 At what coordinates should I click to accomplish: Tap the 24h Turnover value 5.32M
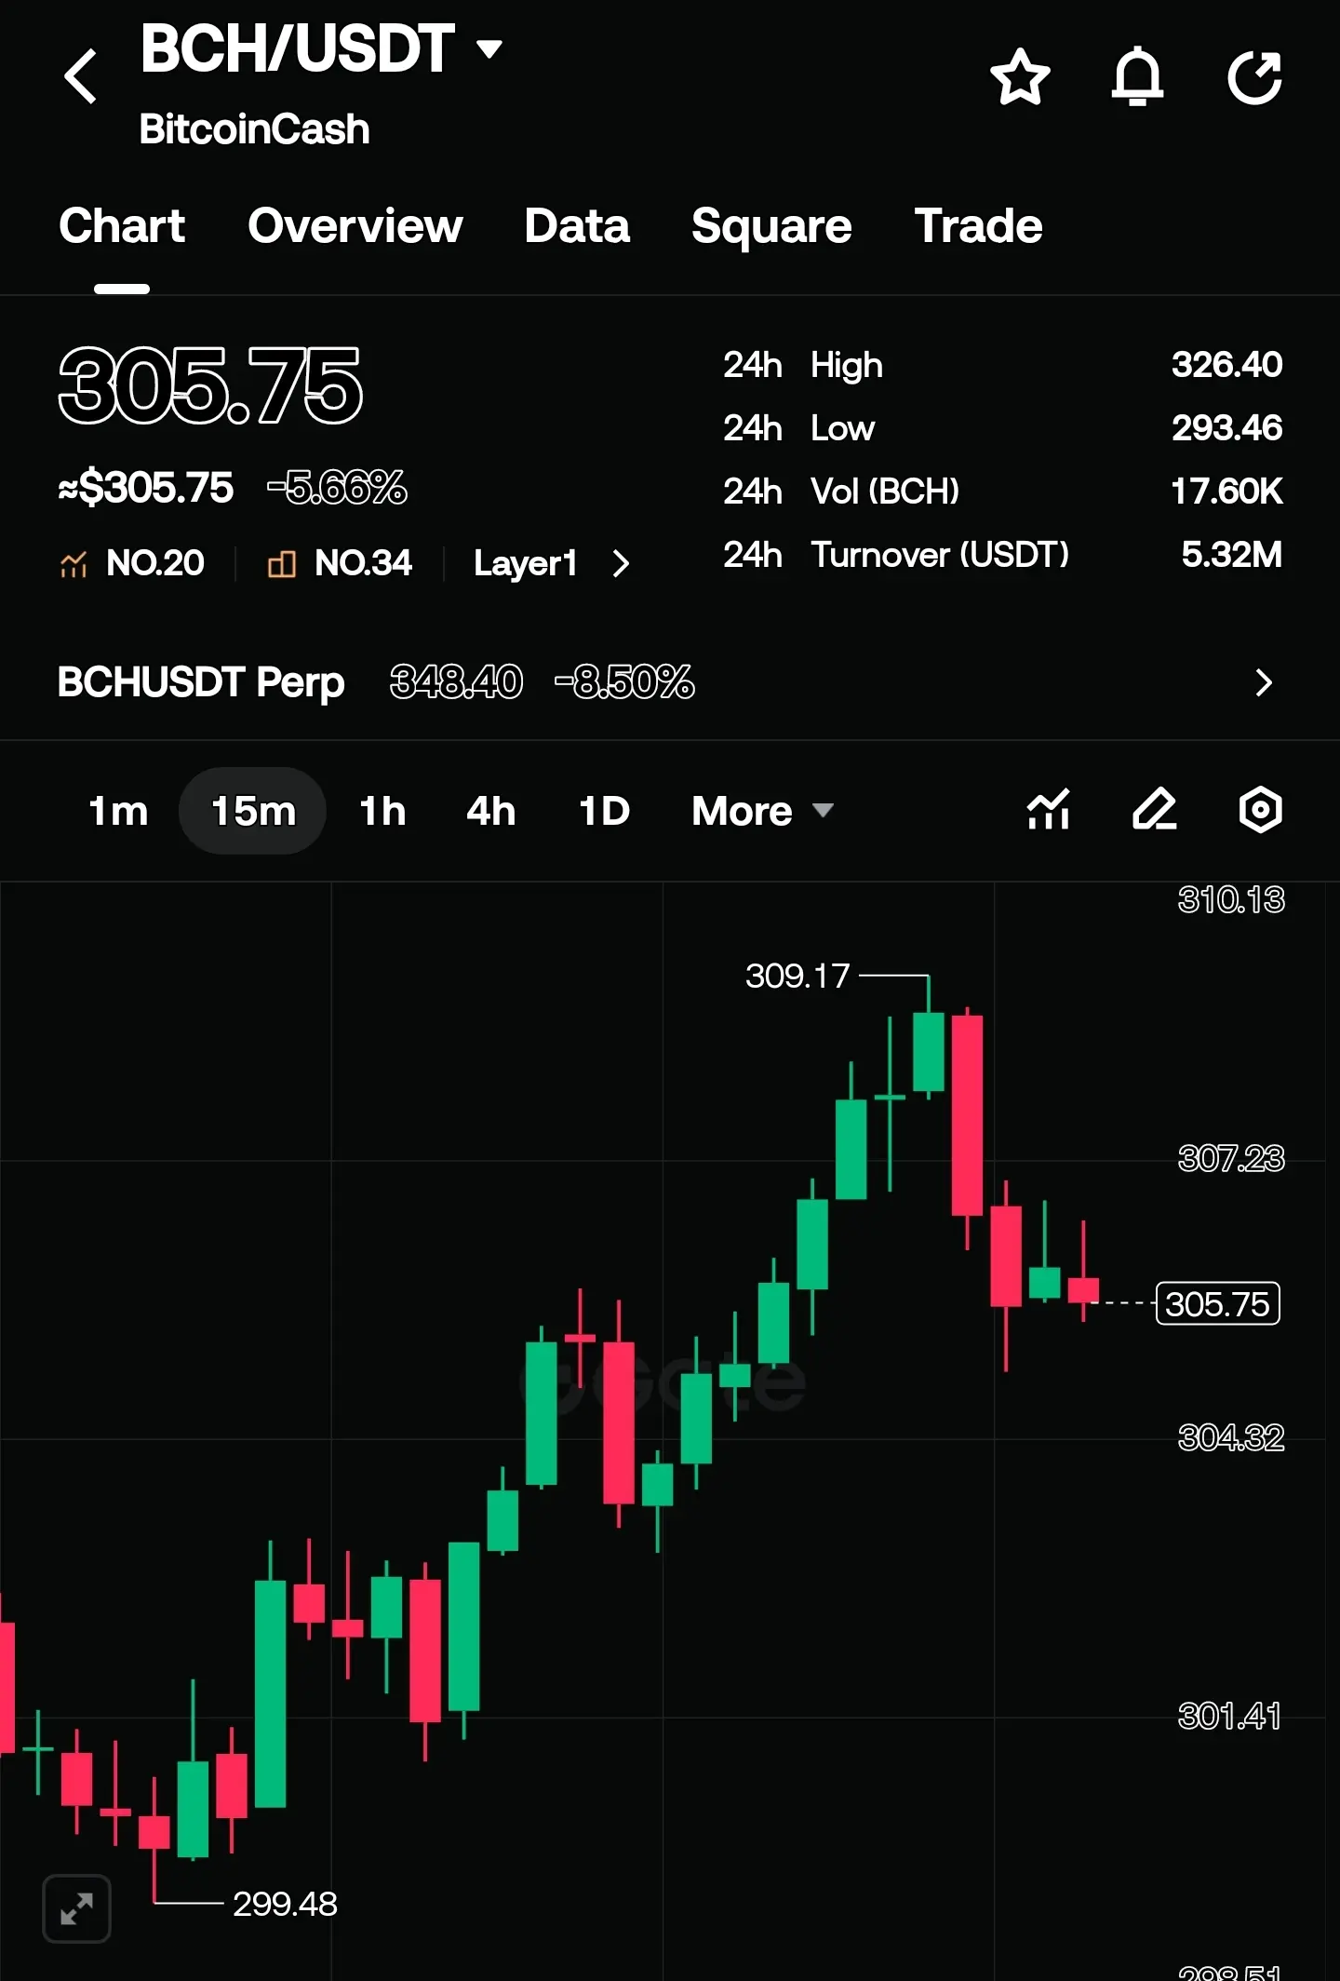[x=1231, y=555]
